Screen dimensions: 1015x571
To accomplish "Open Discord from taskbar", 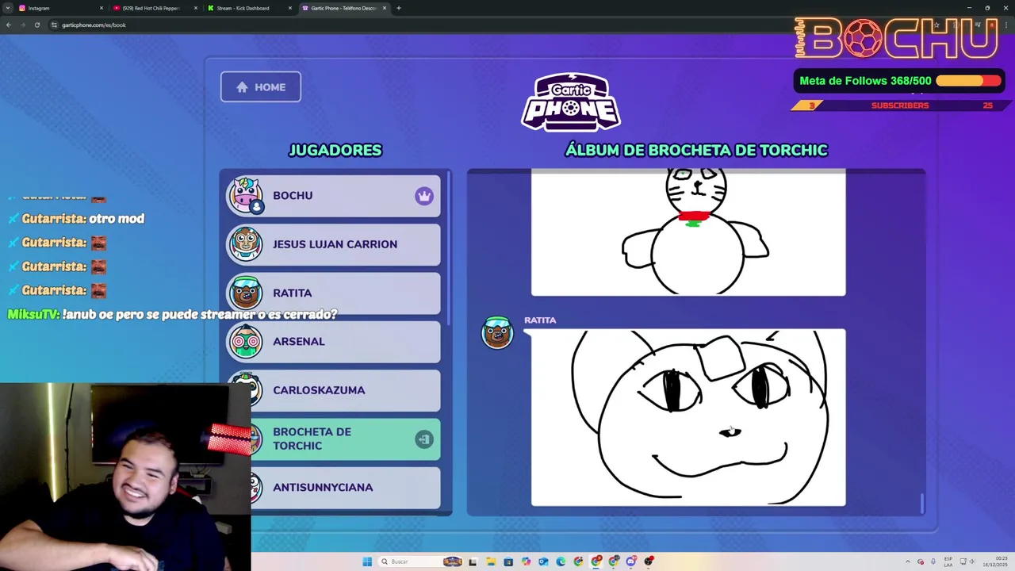I will coord(631,561).
